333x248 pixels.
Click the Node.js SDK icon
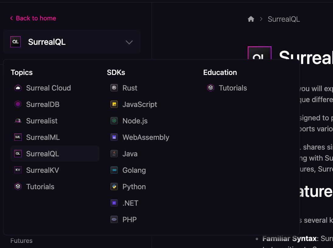tap(114, 121)
